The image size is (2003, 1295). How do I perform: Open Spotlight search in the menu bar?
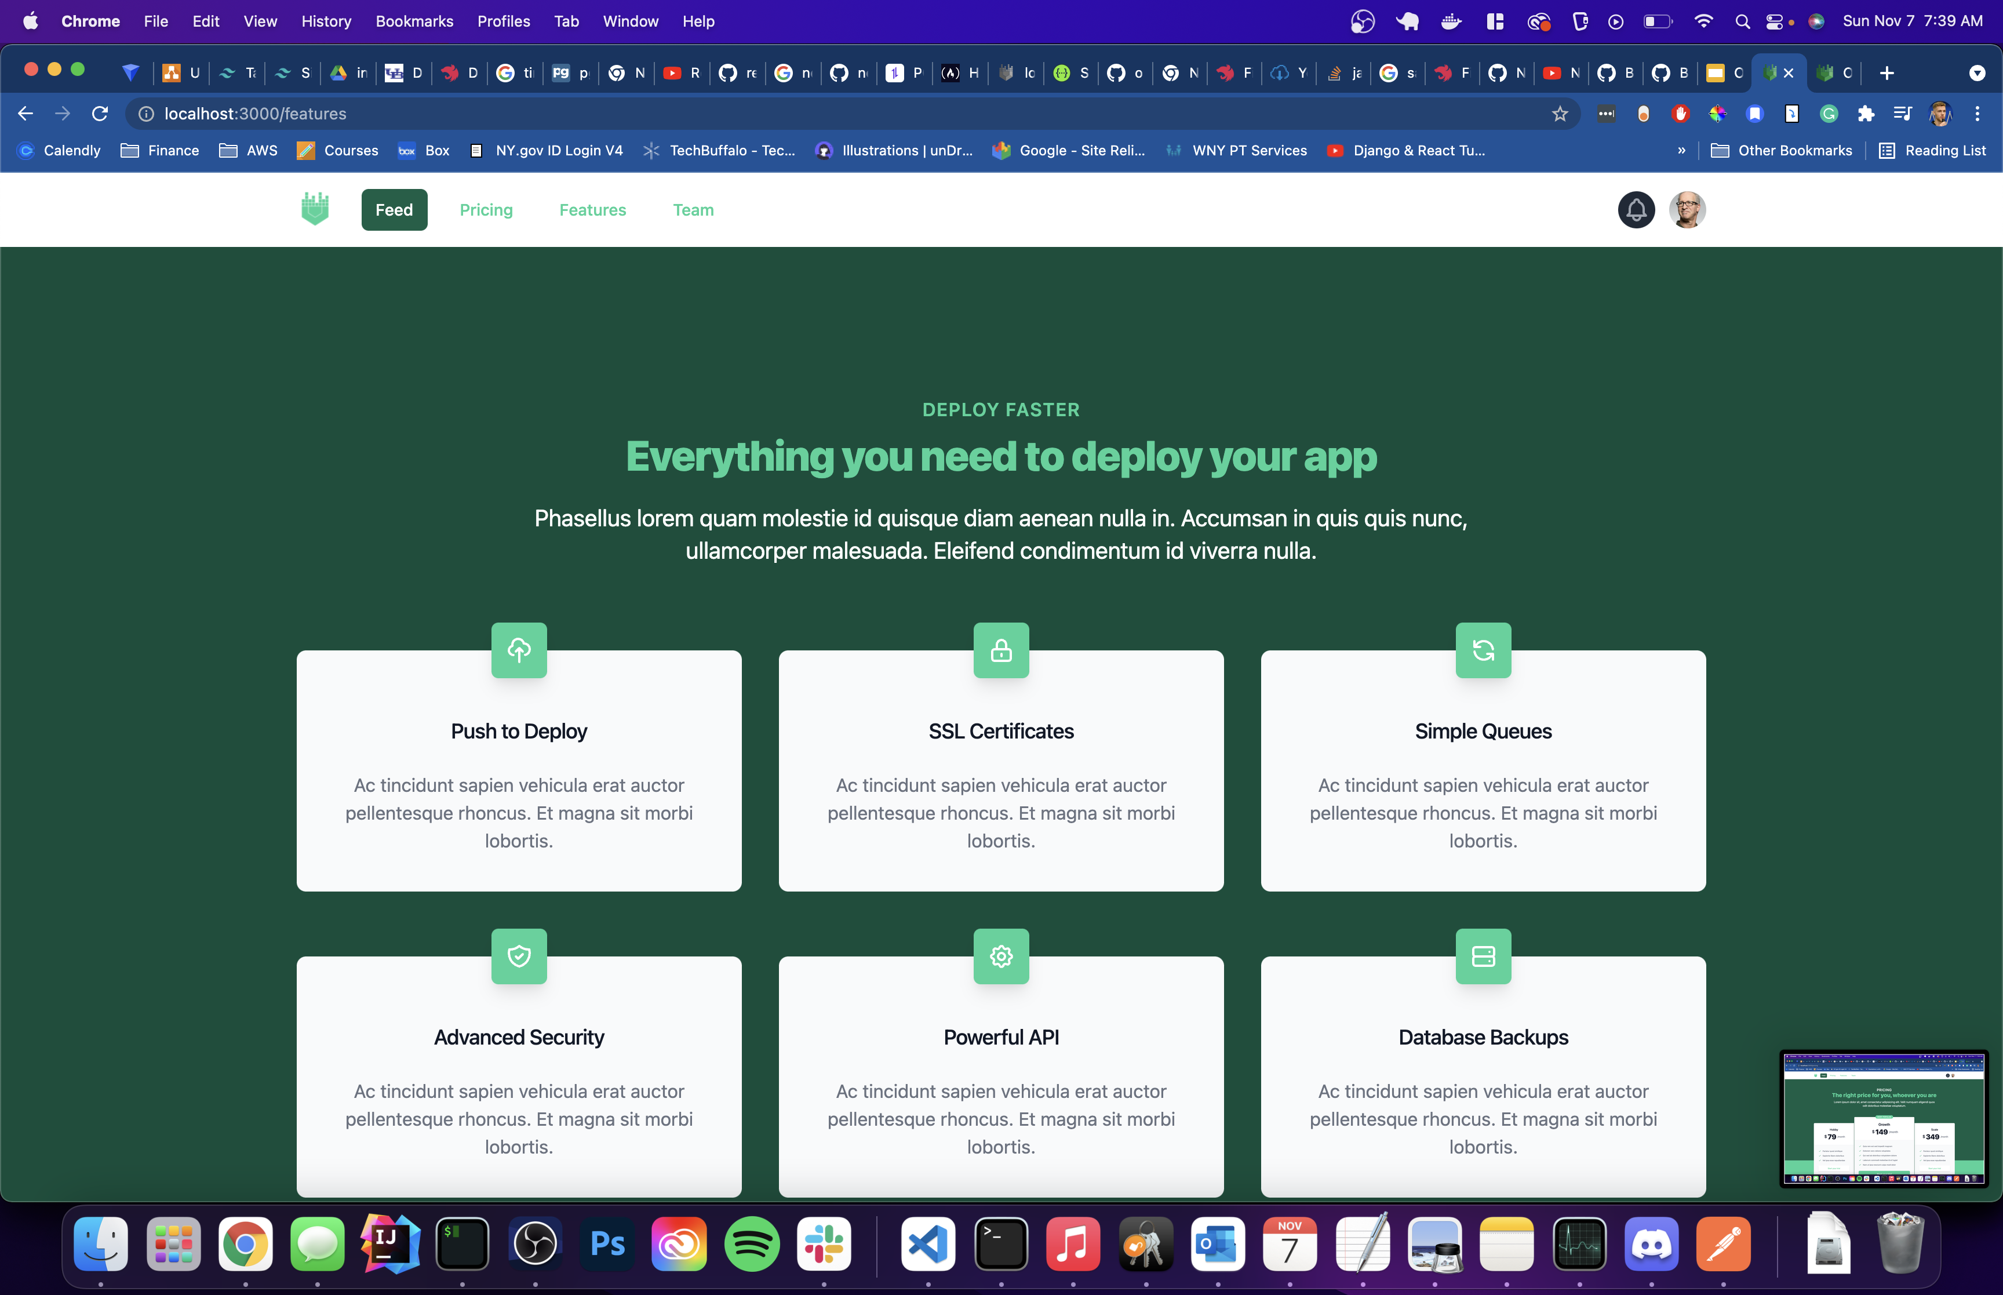(x=1742, y=22)
